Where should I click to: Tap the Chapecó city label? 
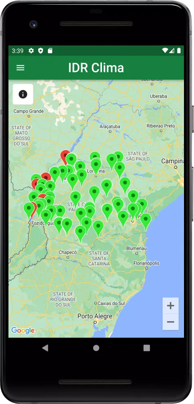pyautogui.click(x=68, y=252)
